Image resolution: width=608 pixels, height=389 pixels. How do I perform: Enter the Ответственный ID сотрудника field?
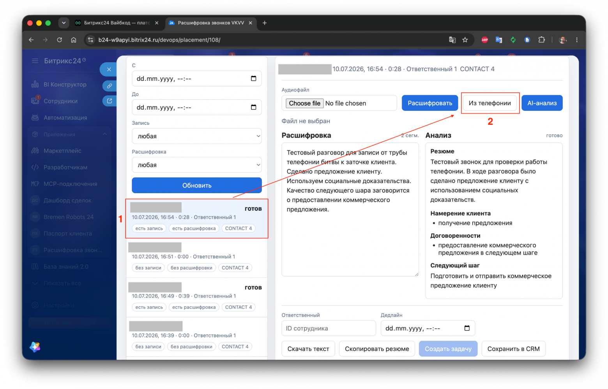[329, 328]
